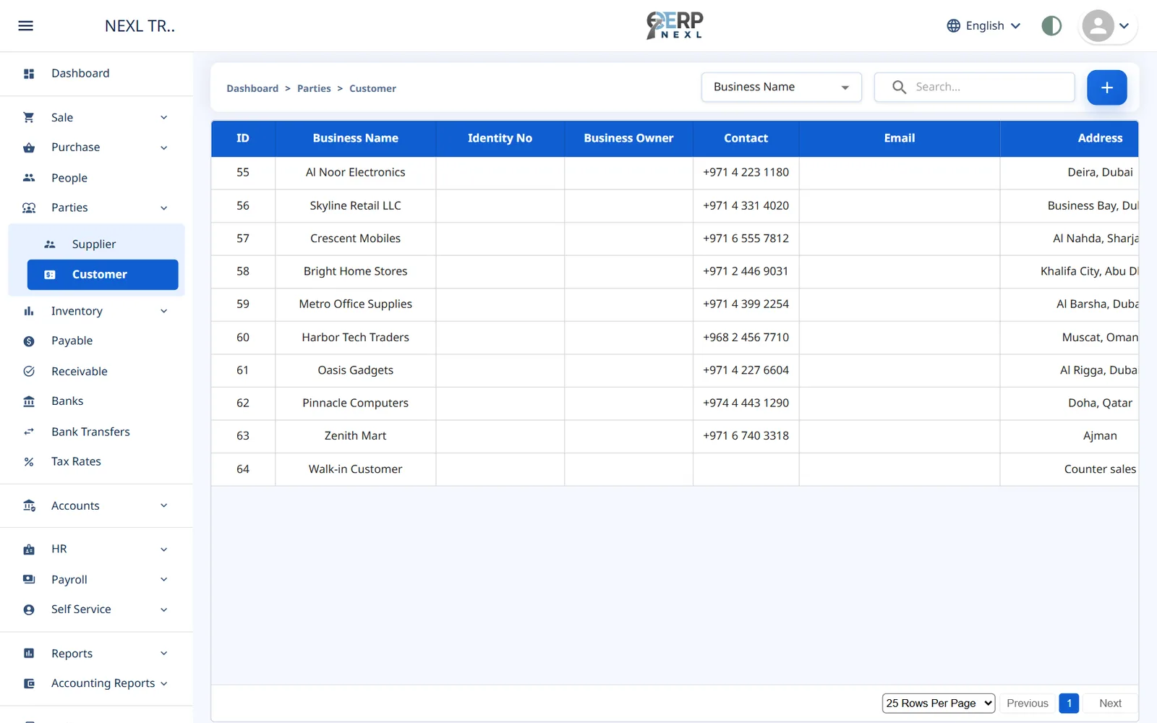Image resolution: width=1157 pixels, height=723 pixels.
Task: Expand the HR menu chevron
Action: pos(164,549)
